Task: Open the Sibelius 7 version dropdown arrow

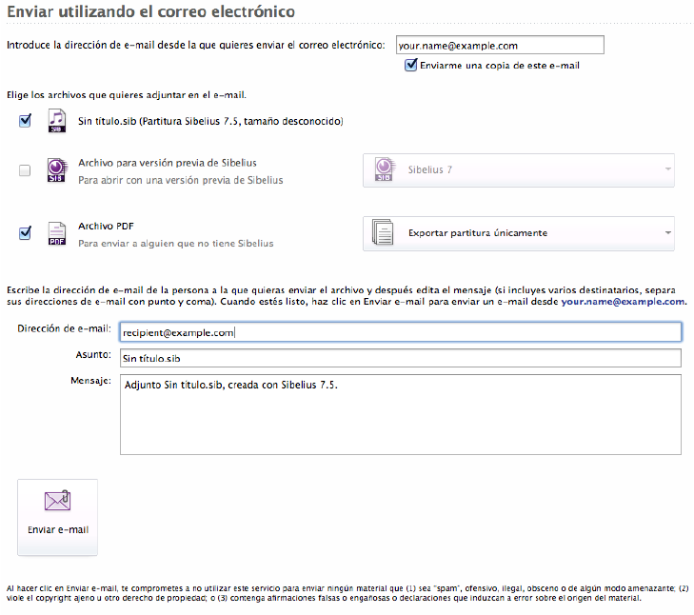Action: coord(668,169)
